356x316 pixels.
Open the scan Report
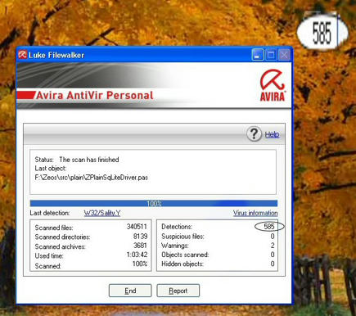178,291
